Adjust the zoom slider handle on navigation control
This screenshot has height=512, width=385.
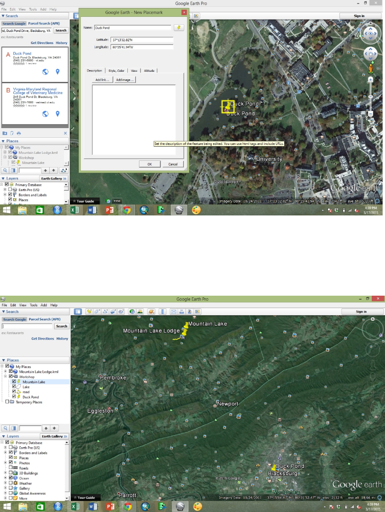371,97
